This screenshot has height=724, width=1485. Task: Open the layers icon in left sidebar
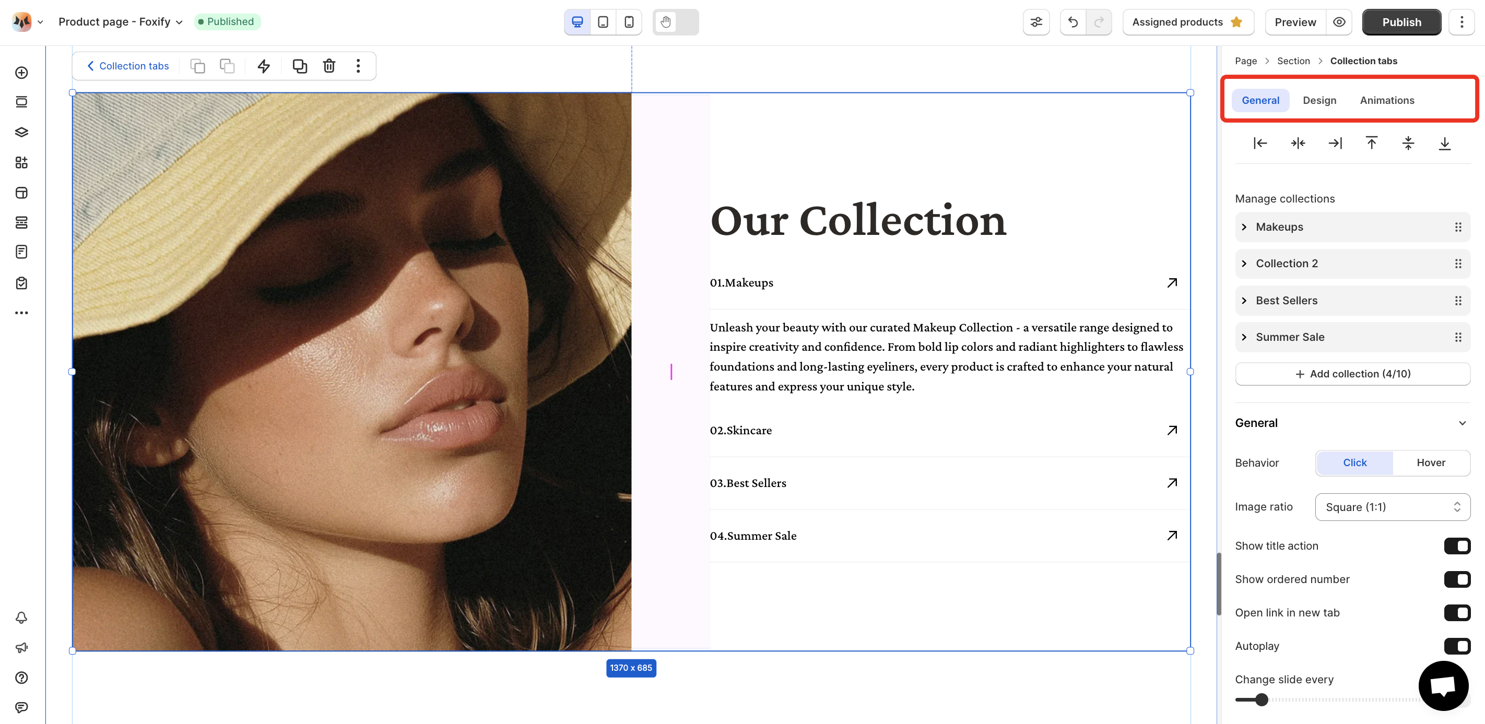pyautogui.click(x=21, y=132)
